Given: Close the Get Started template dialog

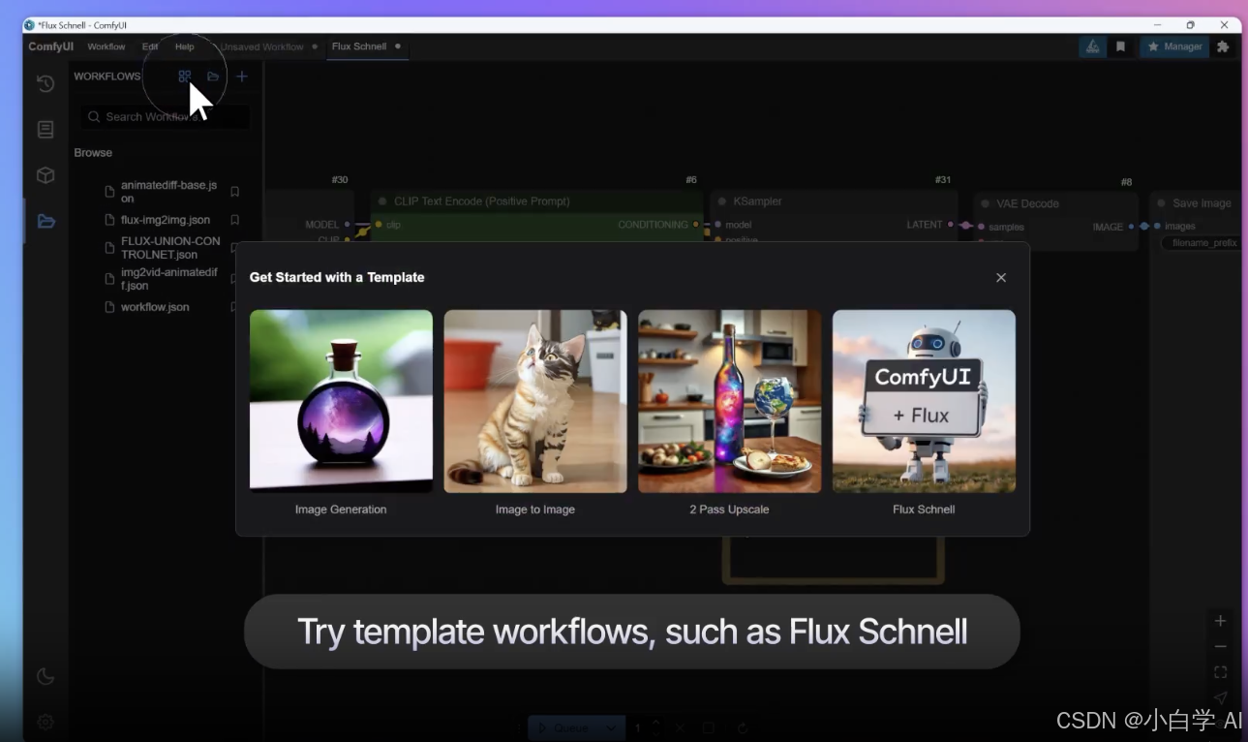Looking at the screenshot, I should 1001,277.
